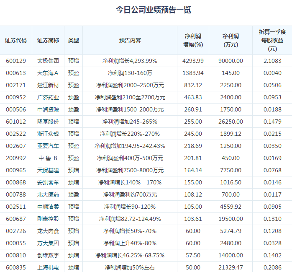Click the 折算一季度每股收益 column header
292x272 pixels.
[272, 40]
